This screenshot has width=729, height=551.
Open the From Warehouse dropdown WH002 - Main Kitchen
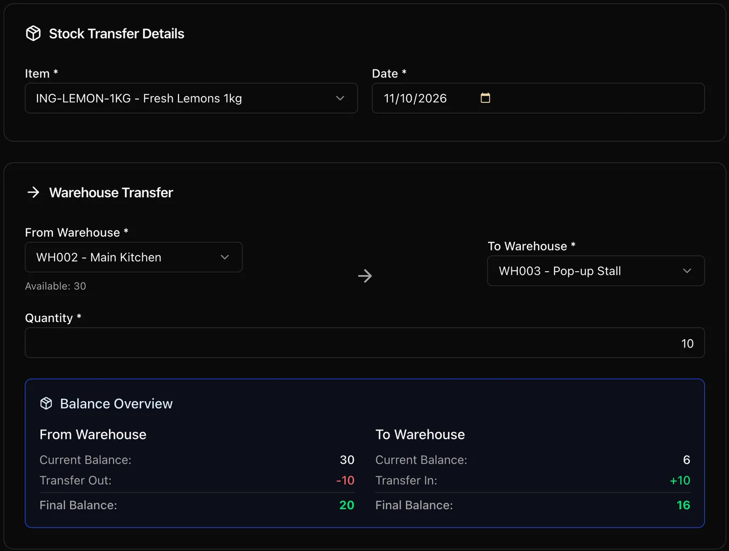(x=134, y=257)
